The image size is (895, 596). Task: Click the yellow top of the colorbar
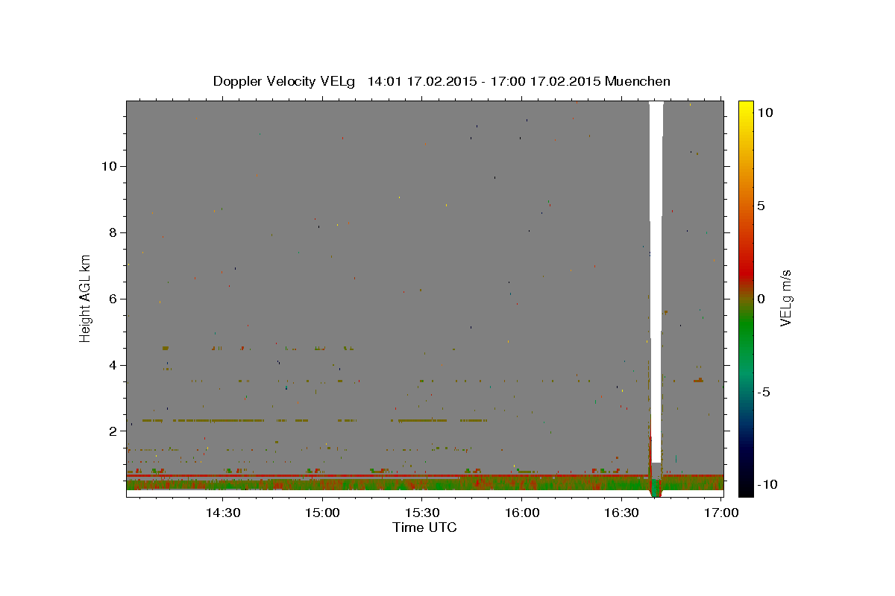pyautogui.click(x=745, y=108)
